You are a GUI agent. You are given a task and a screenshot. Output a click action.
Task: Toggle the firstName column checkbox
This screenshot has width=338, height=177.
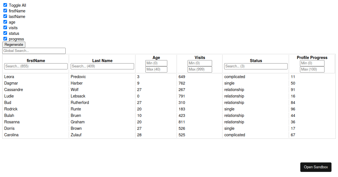click(5, 11)
